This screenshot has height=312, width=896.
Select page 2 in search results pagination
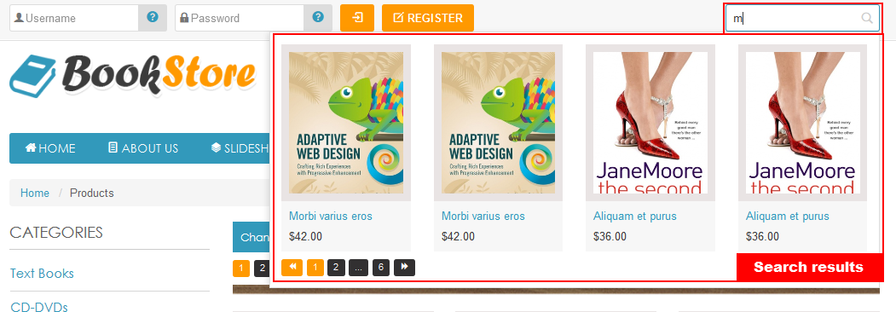pyautogui.click(x=336, y=268)
